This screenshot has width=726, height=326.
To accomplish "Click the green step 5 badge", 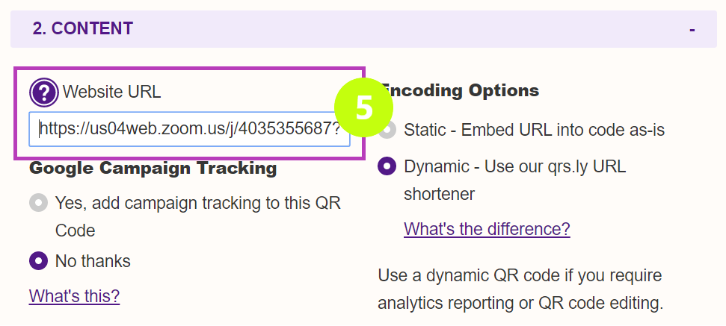I will (363, 107).
